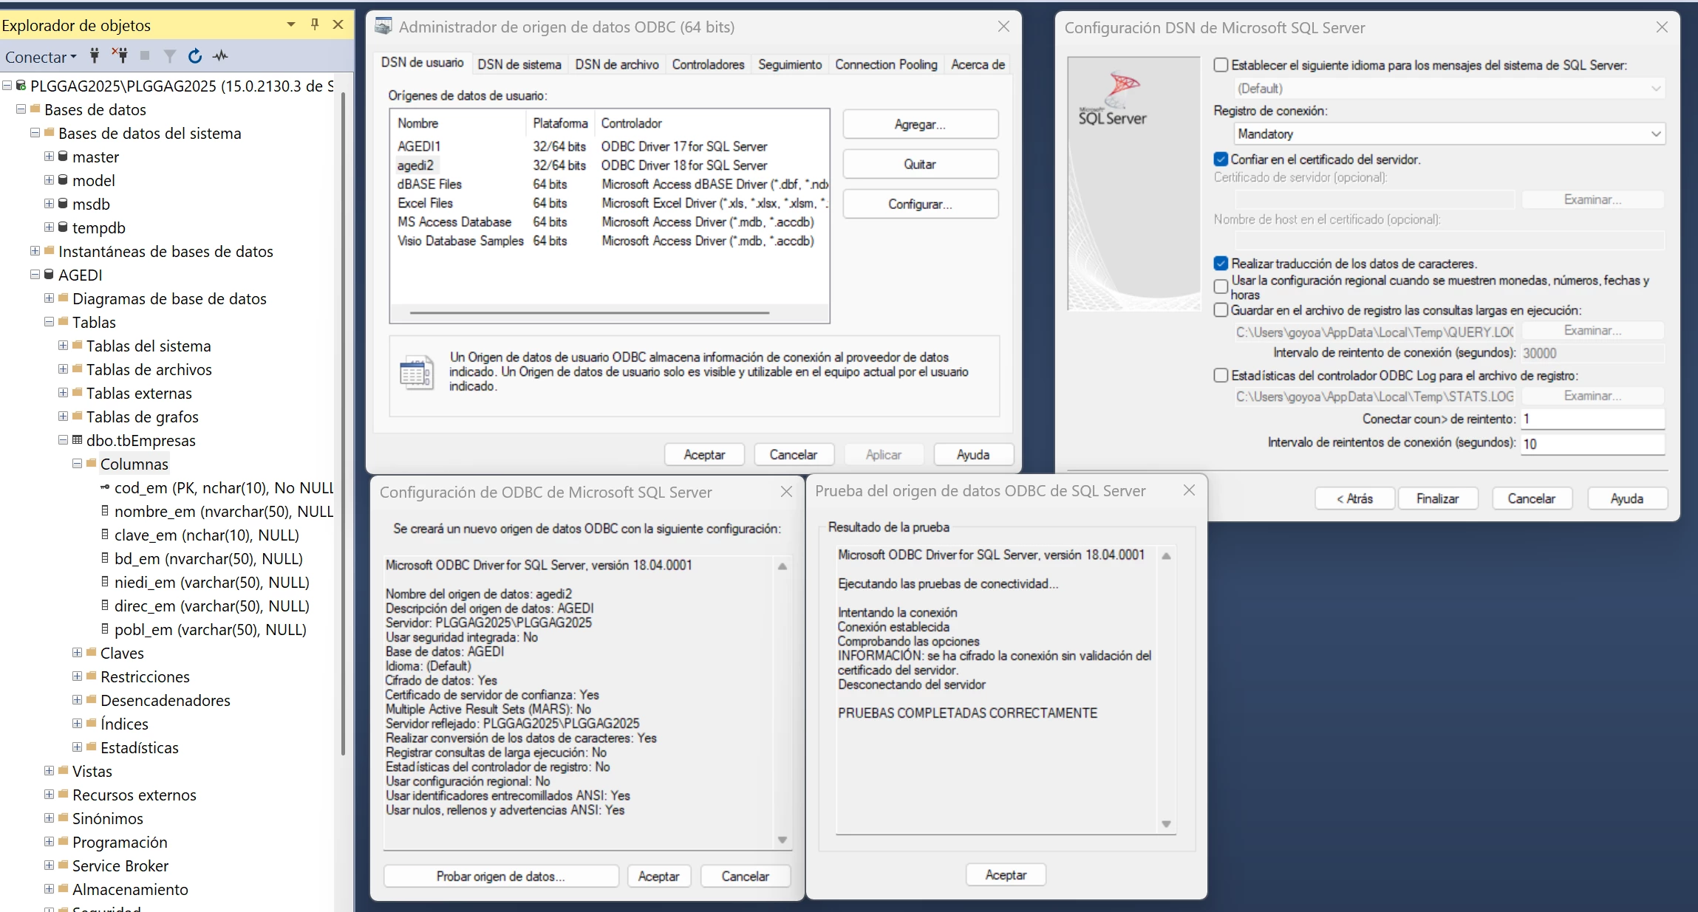Viewport: 1698px width, 912px height.
Task: Enable Estadísticas del controlador ODBC Log checkbox
Action: click(1221, 375)
